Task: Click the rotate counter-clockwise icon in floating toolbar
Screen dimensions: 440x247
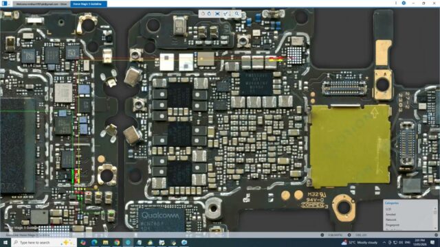Action: (203, 14)
